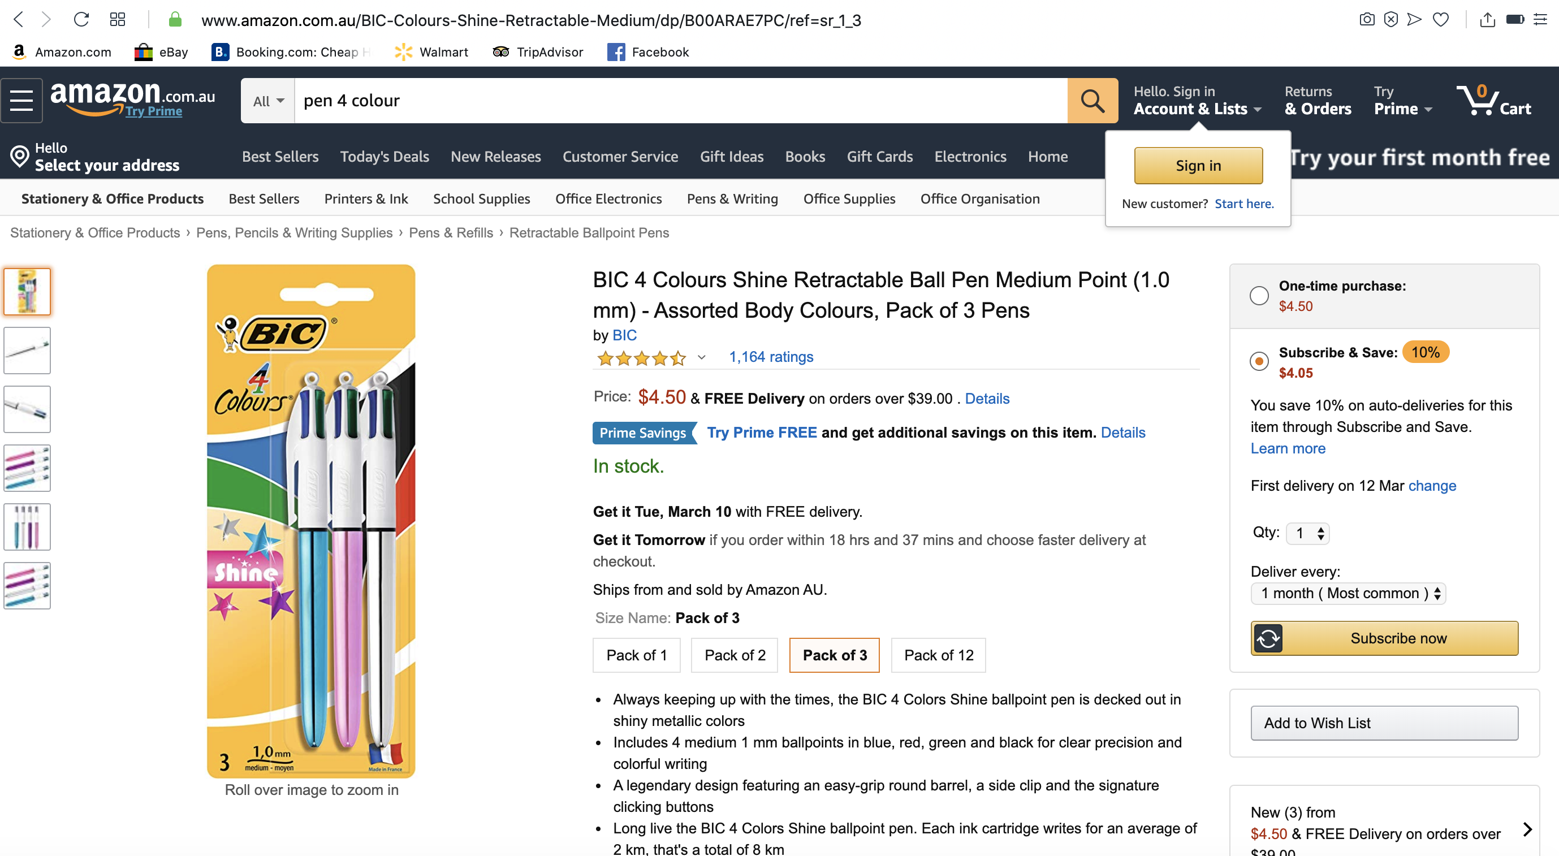The image size is (1559, 856).
Task: Open the hamburger navigation menu
Action: (x=22, y=101)
